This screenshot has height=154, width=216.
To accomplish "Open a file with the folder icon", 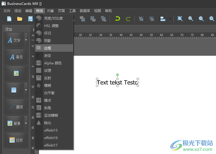I will (20, 19).
